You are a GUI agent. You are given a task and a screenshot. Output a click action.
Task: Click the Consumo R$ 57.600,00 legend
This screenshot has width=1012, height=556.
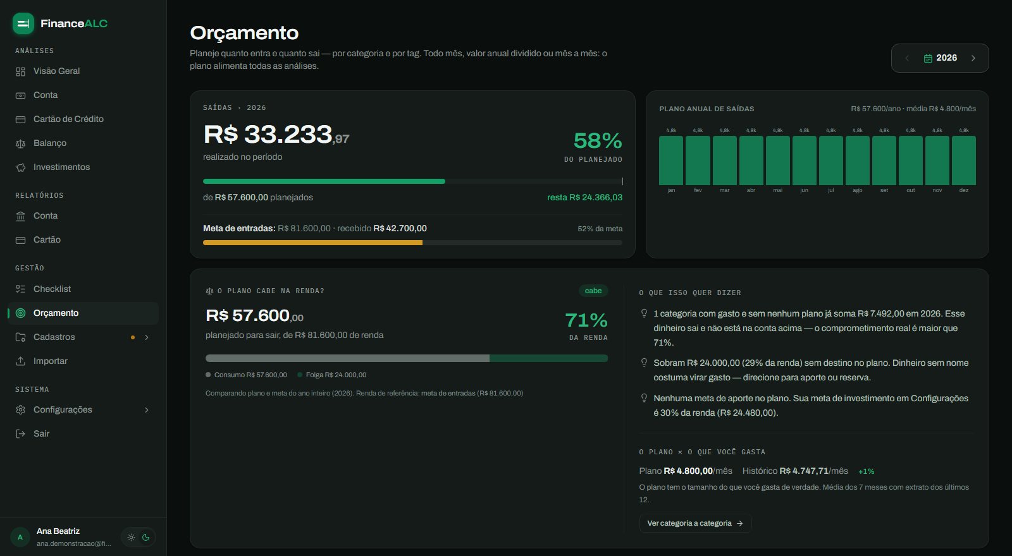tap(246, 375)
